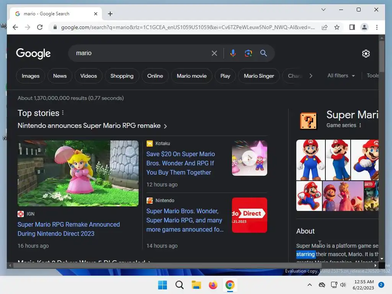Open a new tab with the plus icon

click(x=110, y=14)
